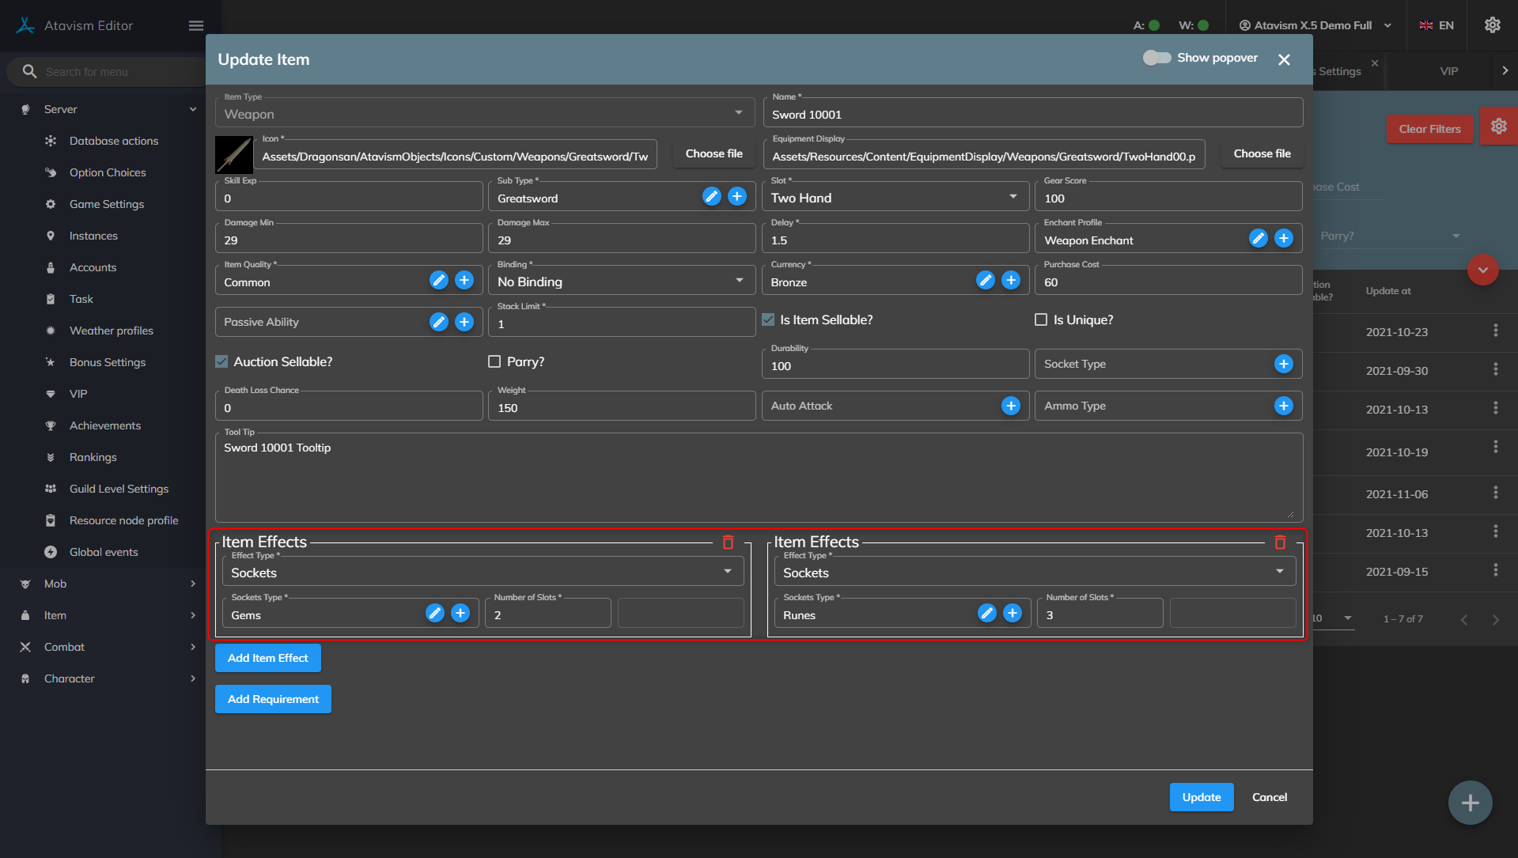
Task: Uncheck the Is Item Sellable checkbox
Action: click(768, 320)
